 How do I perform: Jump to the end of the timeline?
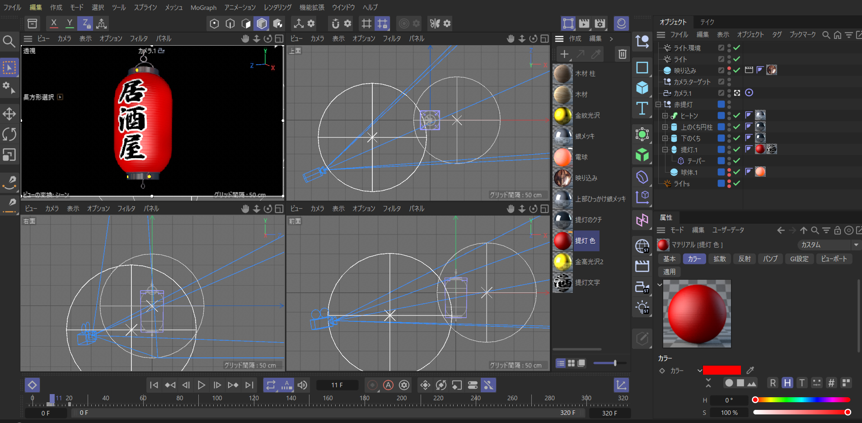pyautogui.click(x=249, y=385)
